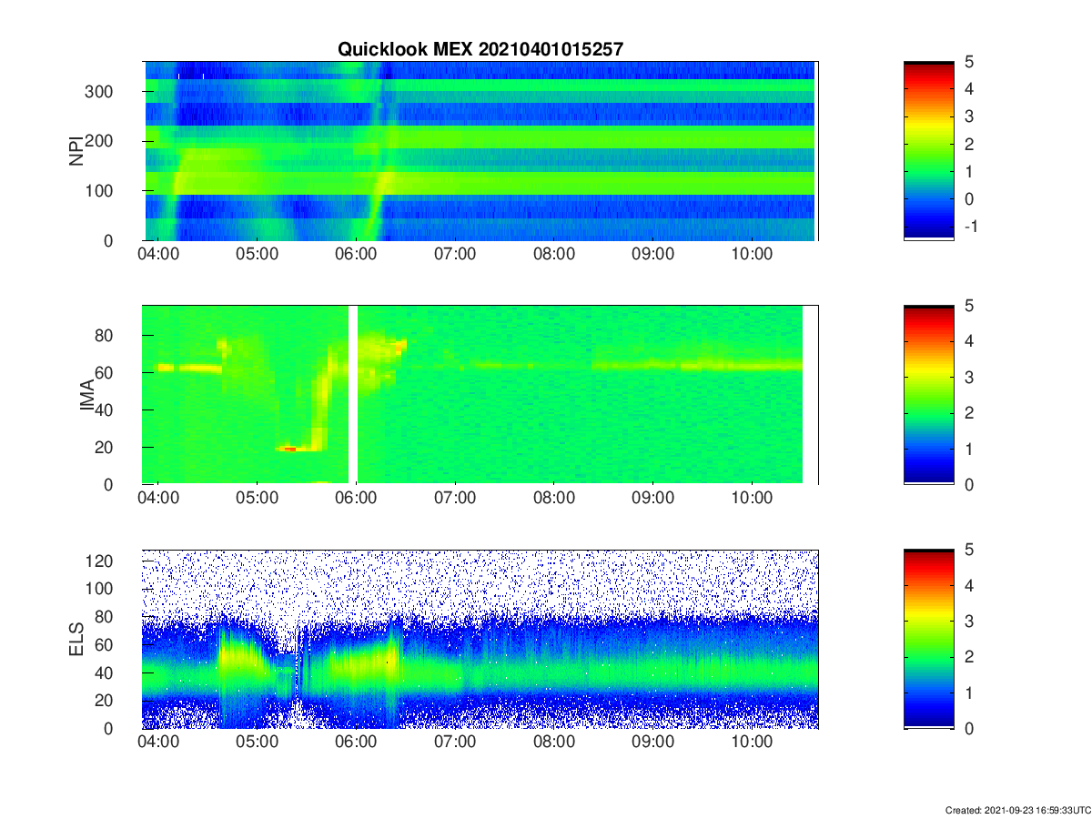Click the 10:00 label under NPI plot
Screen dimensions: 1092x819
752,256
